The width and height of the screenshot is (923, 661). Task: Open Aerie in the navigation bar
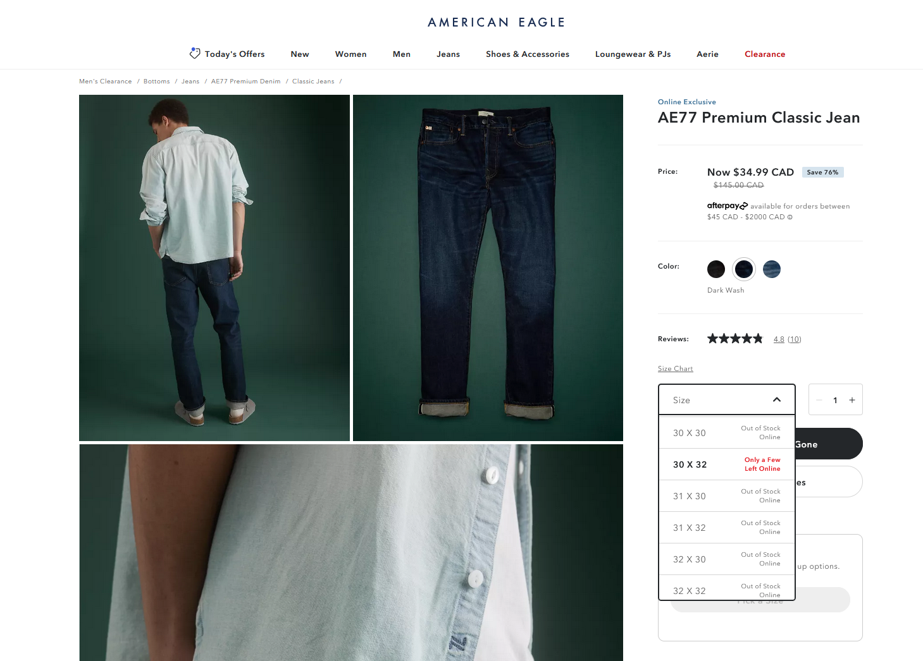707,54
